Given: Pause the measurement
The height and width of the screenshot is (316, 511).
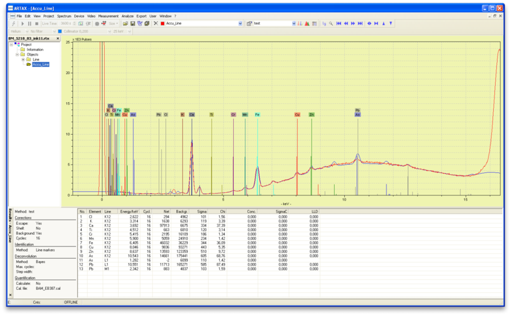Looking at the screenshot, I should pyautogui.click(x=29, y=24).
